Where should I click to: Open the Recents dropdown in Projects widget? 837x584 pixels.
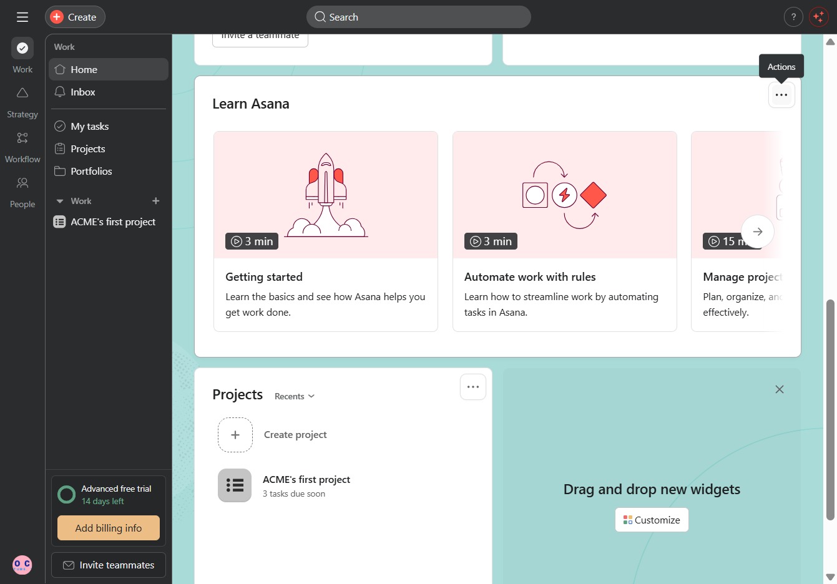click(x=295, y=396)
